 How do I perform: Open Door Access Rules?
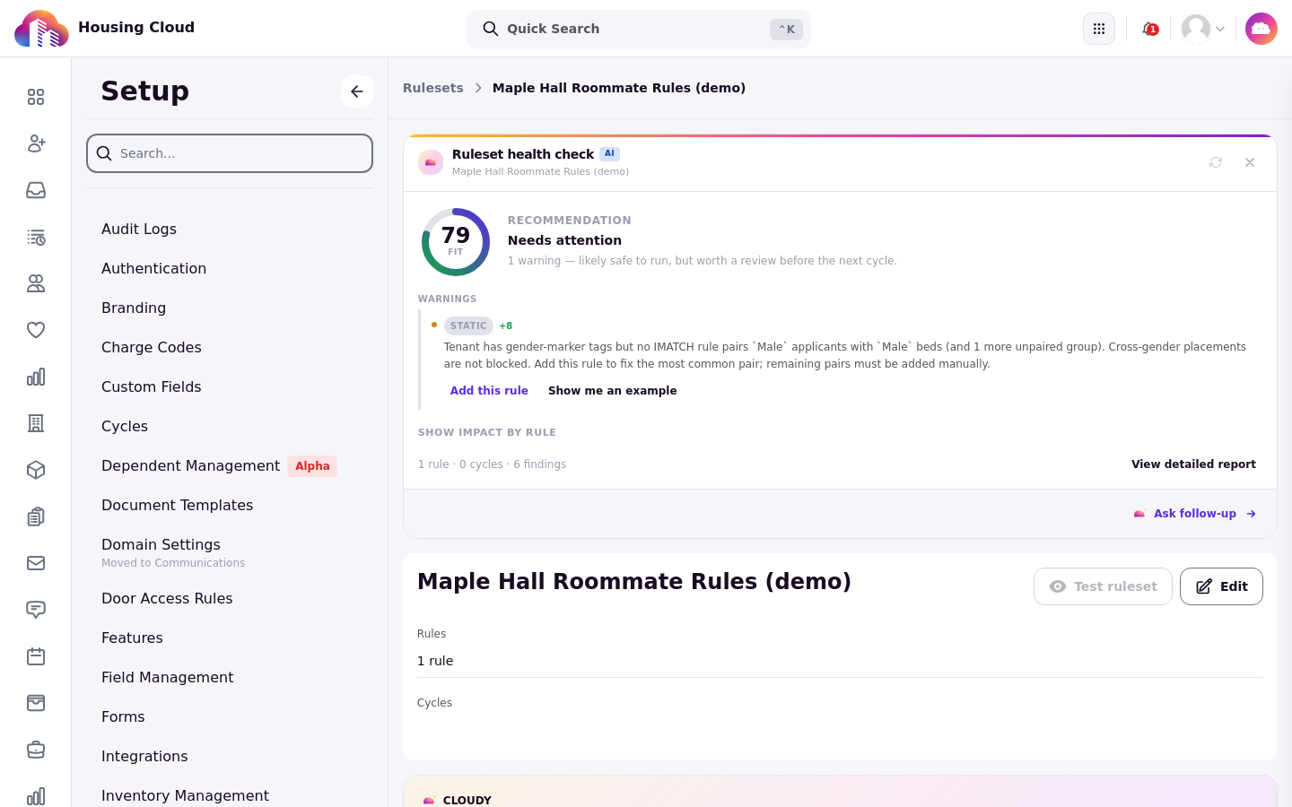point(167,598)
